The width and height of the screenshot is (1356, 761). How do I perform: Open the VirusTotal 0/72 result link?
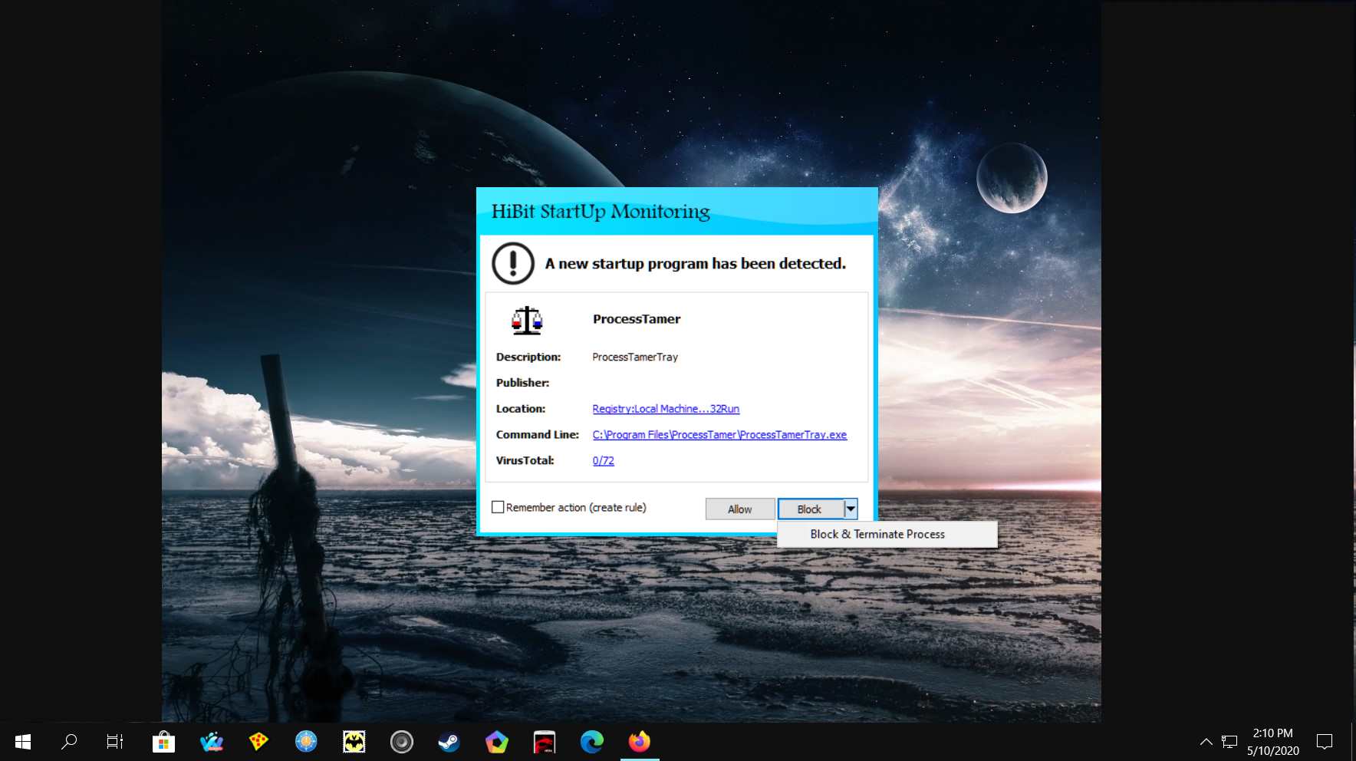[x=603, y=461]
